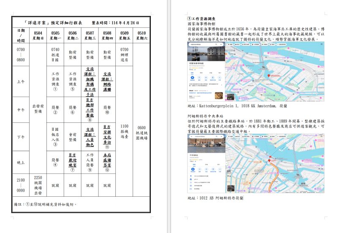The height and width of the screenshot is (233, 338).
Task: Click the 簡餐② cell
Action: 55,110
